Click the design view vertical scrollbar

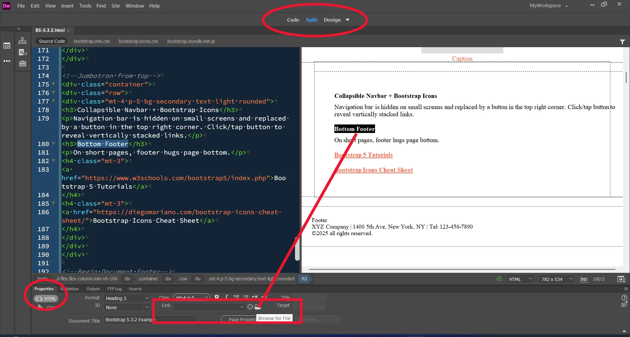point(626,77)
